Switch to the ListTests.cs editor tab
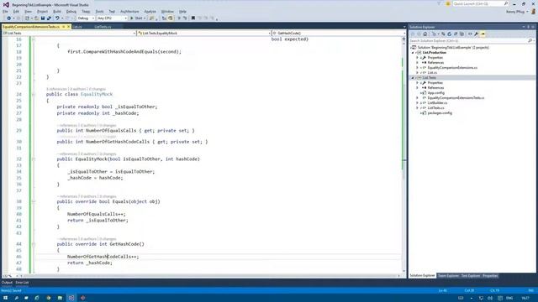Screen dimensions: 538x302 click(103, 27)
